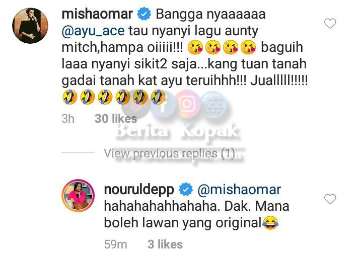Click the first kissing face emoji

pyautogui.click(x=195, y=47)
